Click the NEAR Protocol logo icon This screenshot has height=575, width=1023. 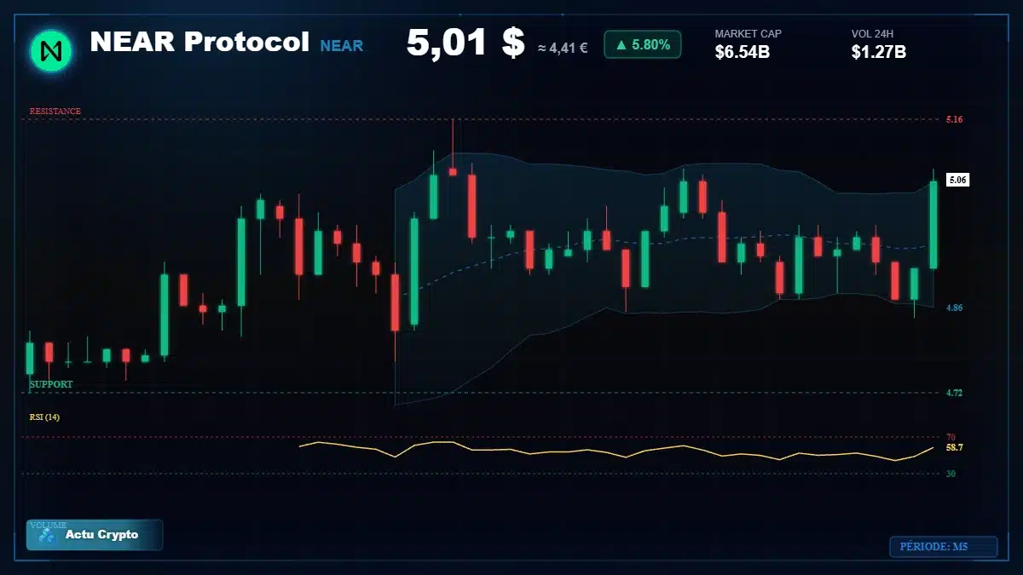point(51,50)
